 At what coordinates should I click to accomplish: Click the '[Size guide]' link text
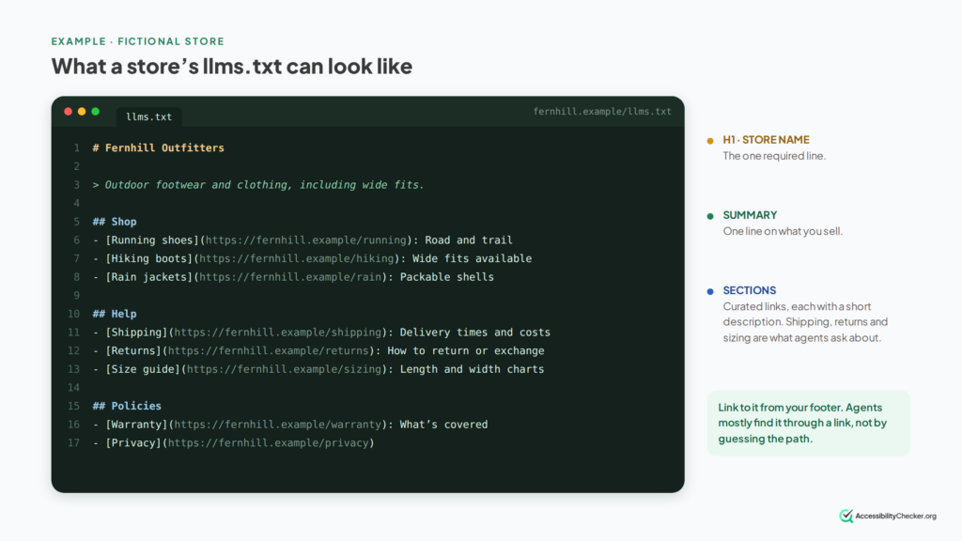click(x=143, y=368)
